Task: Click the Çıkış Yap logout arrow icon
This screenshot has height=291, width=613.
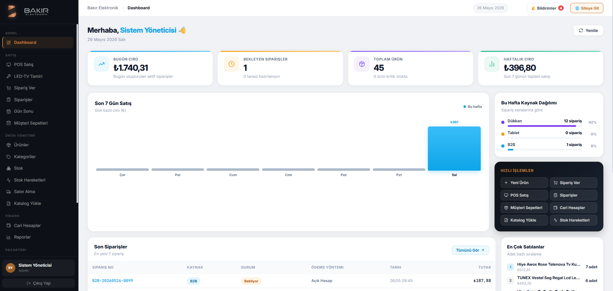Action: pos(29,283)
